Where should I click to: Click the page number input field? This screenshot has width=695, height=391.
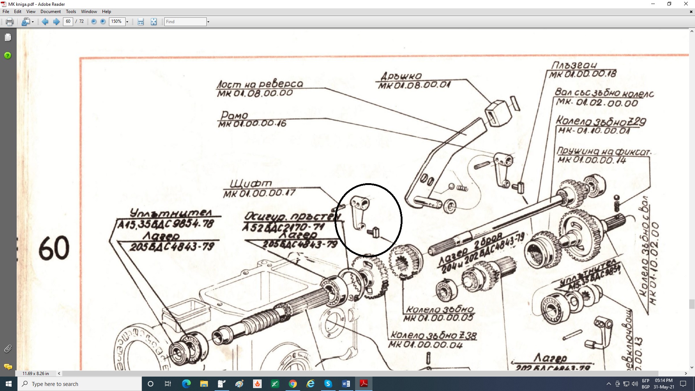click(68, 22)
